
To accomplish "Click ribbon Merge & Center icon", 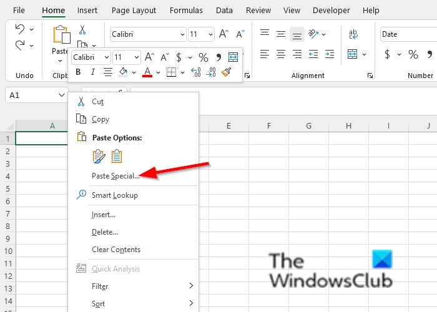I will [353, 54].
